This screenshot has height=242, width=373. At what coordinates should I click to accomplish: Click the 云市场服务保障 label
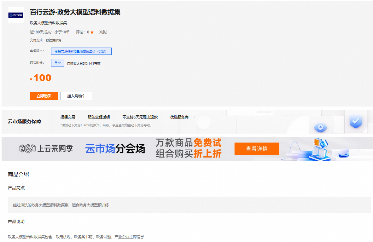pos(25,122)
